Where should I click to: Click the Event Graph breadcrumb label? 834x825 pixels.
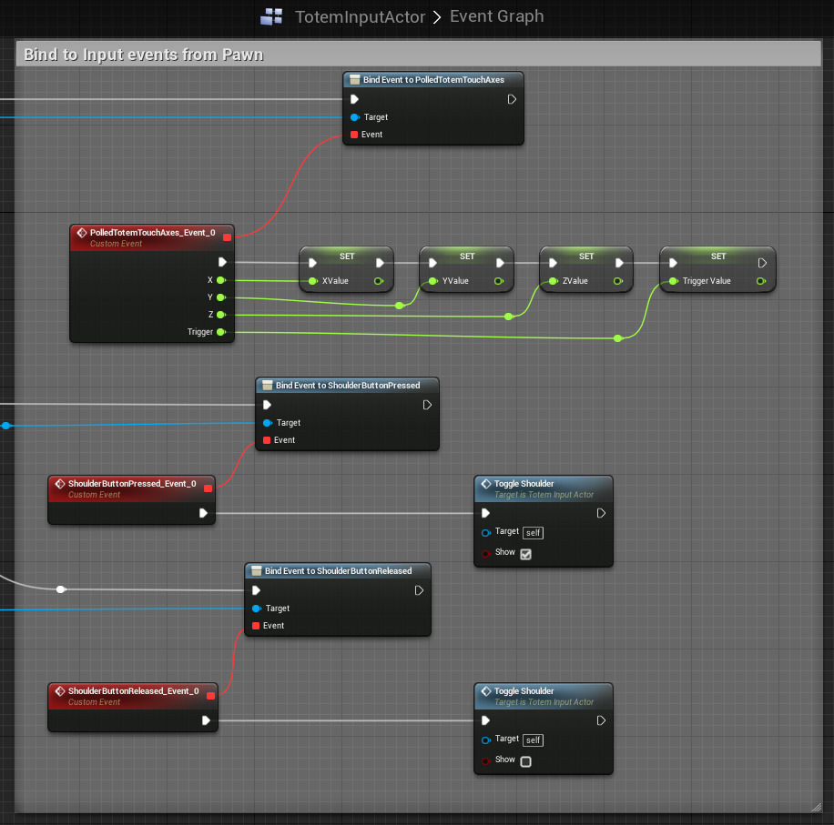[x=496, y=16]
